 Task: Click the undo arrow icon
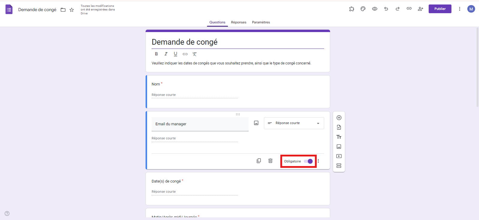pos(386,9)
